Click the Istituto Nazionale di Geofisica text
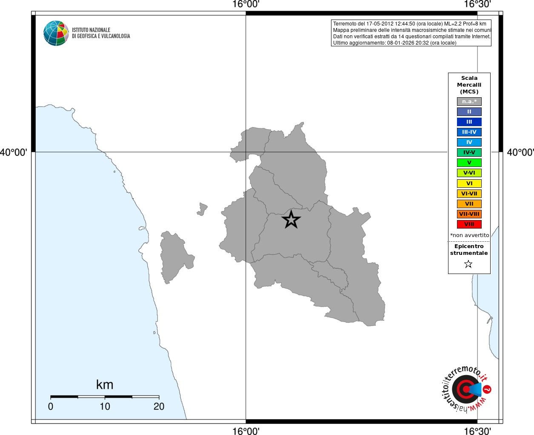The image size is (534, 435). click(101, 33)
